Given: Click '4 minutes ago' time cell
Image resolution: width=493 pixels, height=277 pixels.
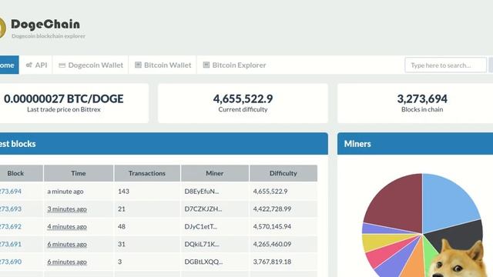Looking at the screenshot, I should (67, 226).
